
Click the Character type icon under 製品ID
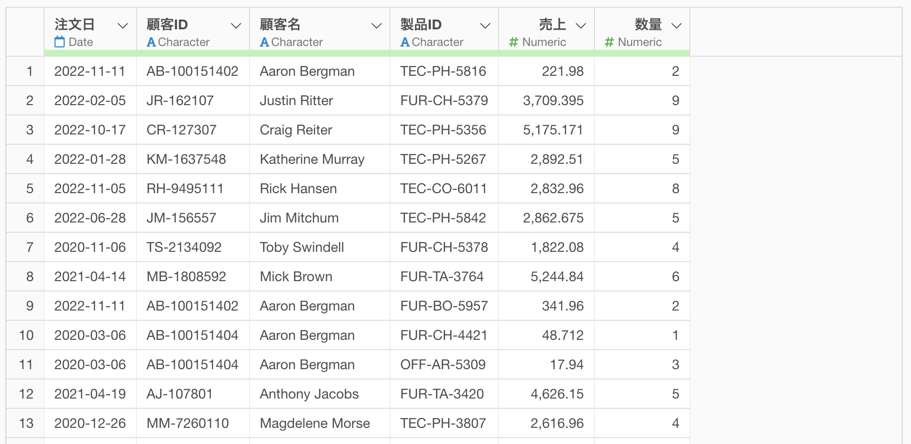405,43
